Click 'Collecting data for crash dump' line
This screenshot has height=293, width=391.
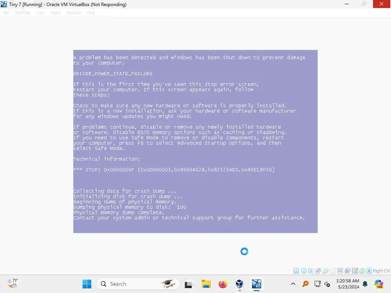(125, 191)
